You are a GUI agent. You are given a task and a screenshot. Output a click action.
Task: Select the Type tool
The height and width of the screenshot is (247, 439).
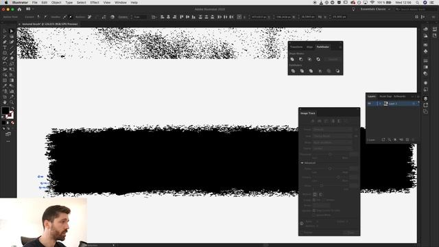tap(5, 47)
